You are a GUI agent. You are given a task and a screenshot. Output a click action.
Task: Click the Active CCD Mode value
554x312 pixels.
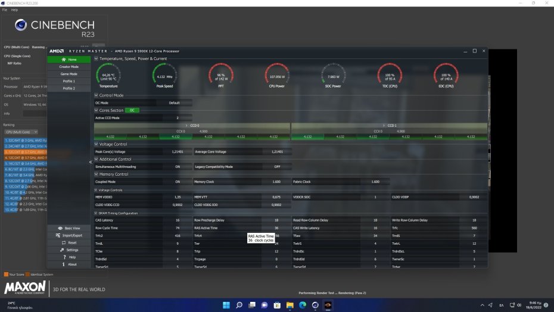coord(178,118)
